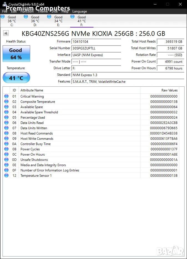The height and width of the screenshot is (259, 187).
Task: Click the Standard field NVM Express 1.3
Action: point(128,75)
